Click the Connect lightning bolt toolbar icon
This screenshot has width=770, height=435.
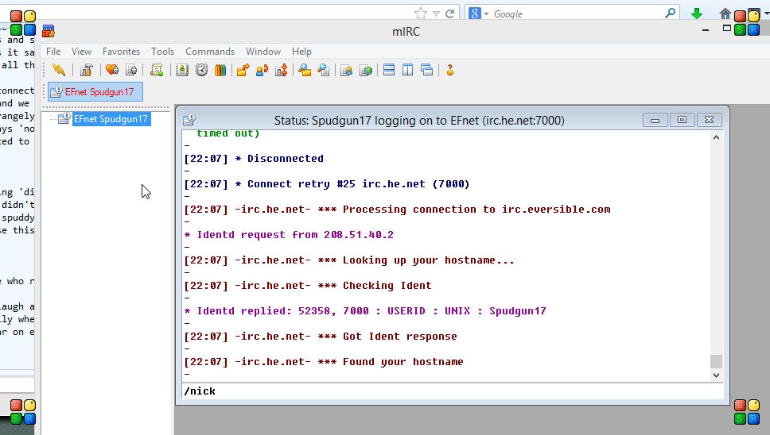[x=59, y=70]
